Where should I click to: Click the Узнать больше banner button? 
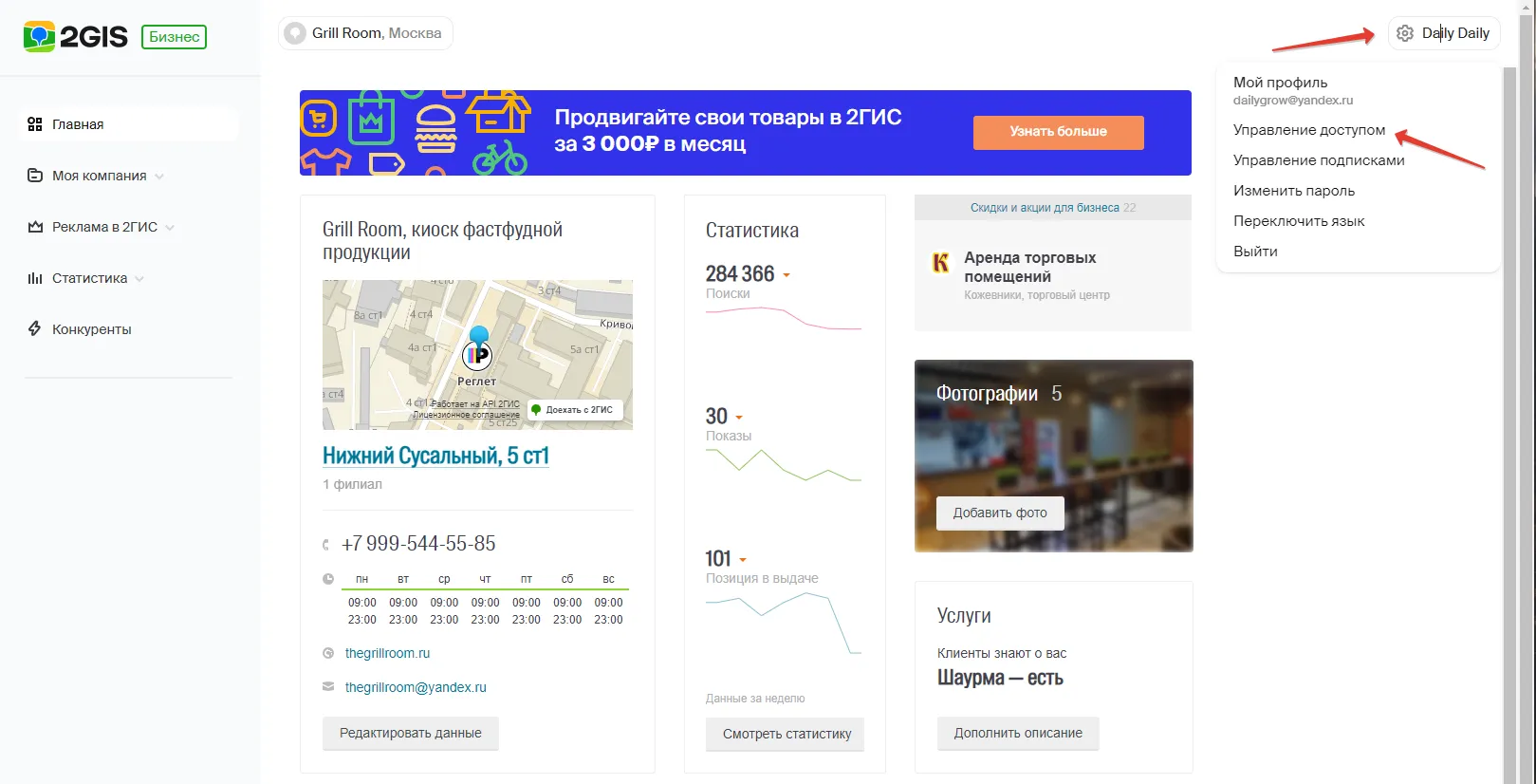pos(1058,132)
